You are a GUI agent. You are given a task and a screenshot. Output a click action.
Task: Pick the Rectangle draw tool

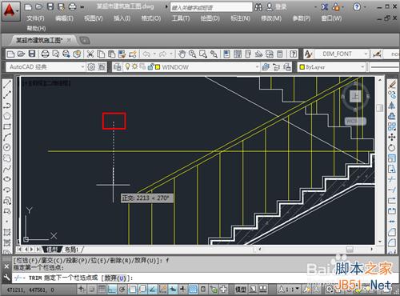point(7,126)
